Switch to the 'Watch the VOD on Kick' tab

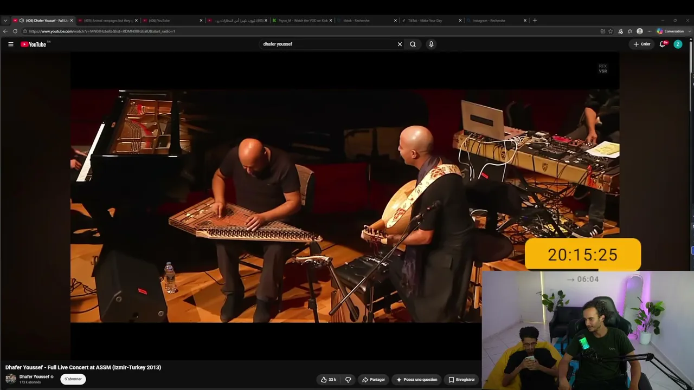301,21
